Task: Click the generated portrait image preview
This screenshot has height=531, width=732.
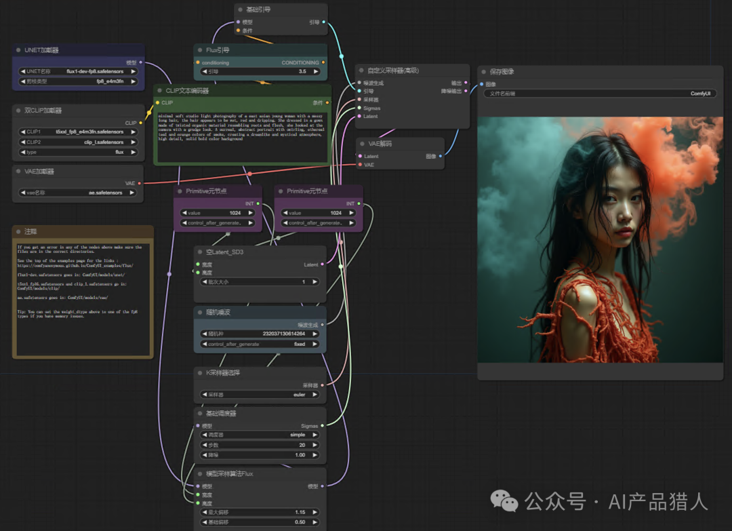Action: pos(601,240)
